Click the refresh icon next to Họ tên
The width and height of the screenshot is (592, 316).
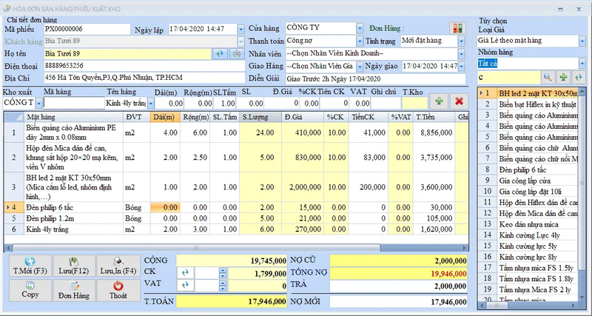220,53
